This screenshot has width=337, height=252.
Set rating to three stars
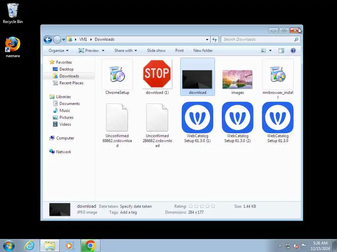[x=202, y=206]
